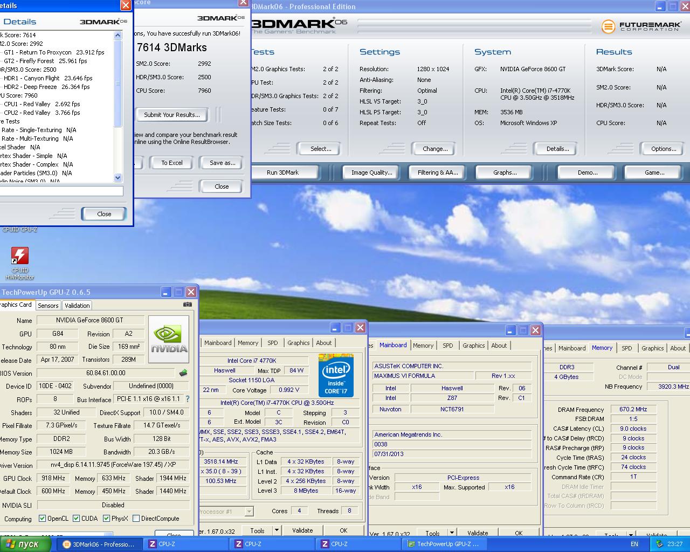Viewport: 690px width, 552px height.
Task: Click the Save as... button in score dialog
Action: click(x=222, y=163)
